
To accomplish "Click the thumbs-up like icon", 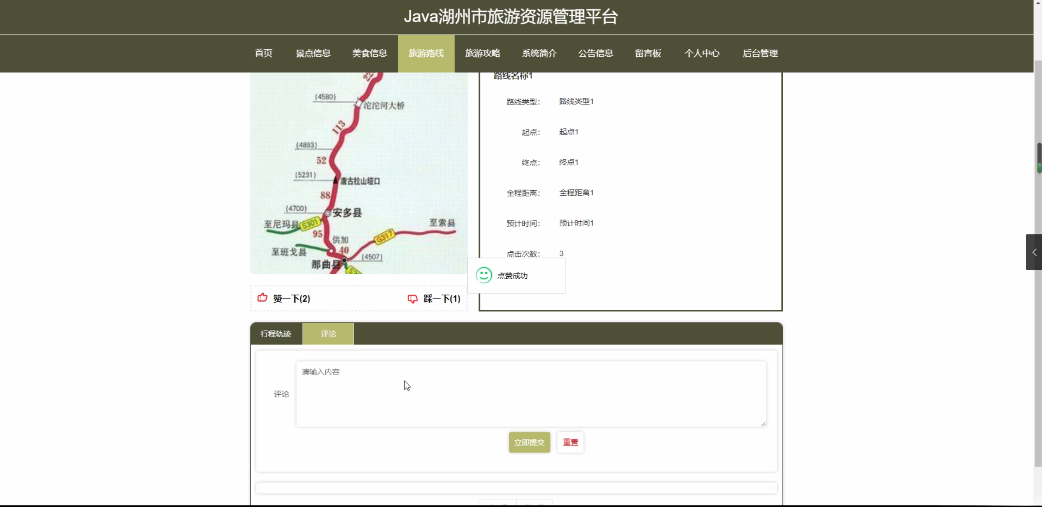I will pyautogui.click(x=262, y=298).
